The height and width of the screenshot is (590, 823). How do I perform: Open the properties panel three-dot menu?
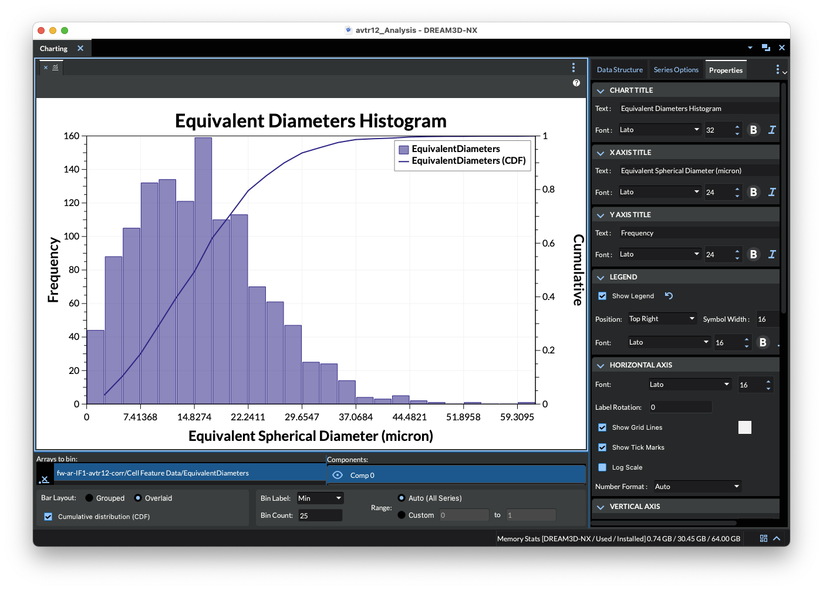778,70
